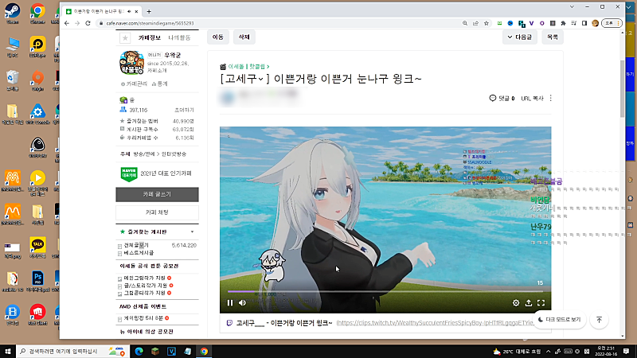Open 게이밍킹 board link
Image resolution: width=637 pixels, height=358 pixels.
(143, 317)
